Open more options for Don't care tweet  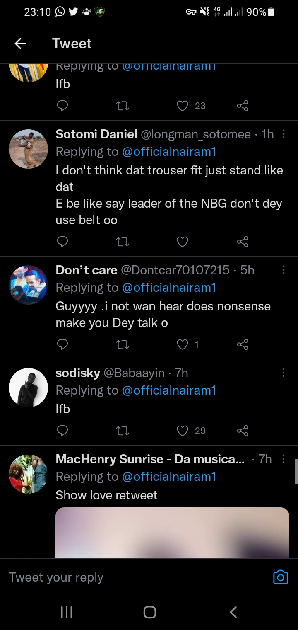[284, 270]
